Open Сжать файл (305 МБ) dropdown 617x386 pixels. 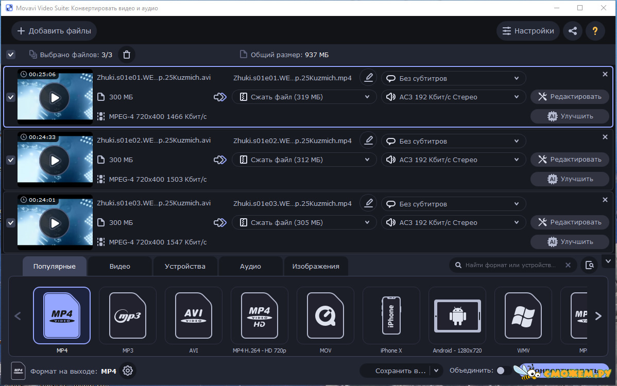(304, 223)
